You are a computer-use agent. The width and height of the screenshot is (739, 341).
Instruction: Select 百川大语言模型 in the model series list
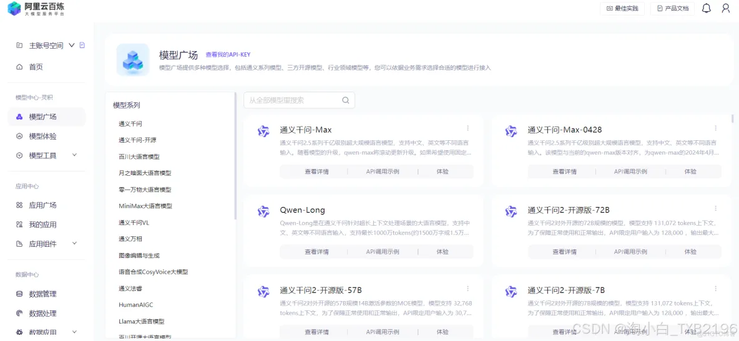pos(139,156)
